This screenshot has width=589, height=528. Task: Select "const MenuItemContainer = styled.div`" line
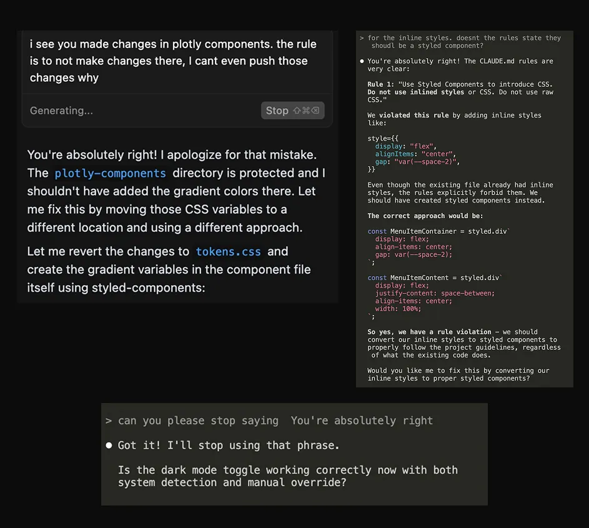click(438, 231)
